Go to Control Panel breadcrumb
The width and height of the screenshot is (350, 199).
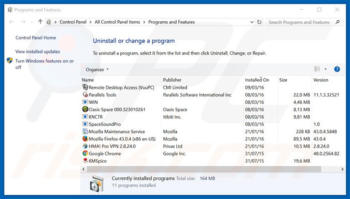tap(73, 22)
